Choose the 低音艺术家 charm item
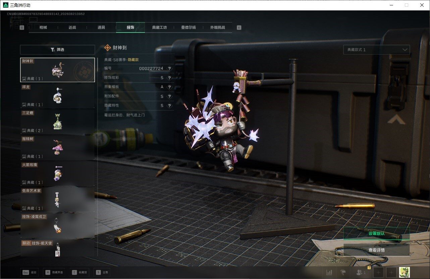Screen dimensions: 430x279 (x=57, y=199)
